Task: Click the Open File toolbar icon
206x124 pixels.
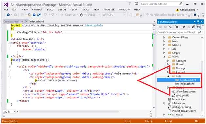Action: pos(30,15)
